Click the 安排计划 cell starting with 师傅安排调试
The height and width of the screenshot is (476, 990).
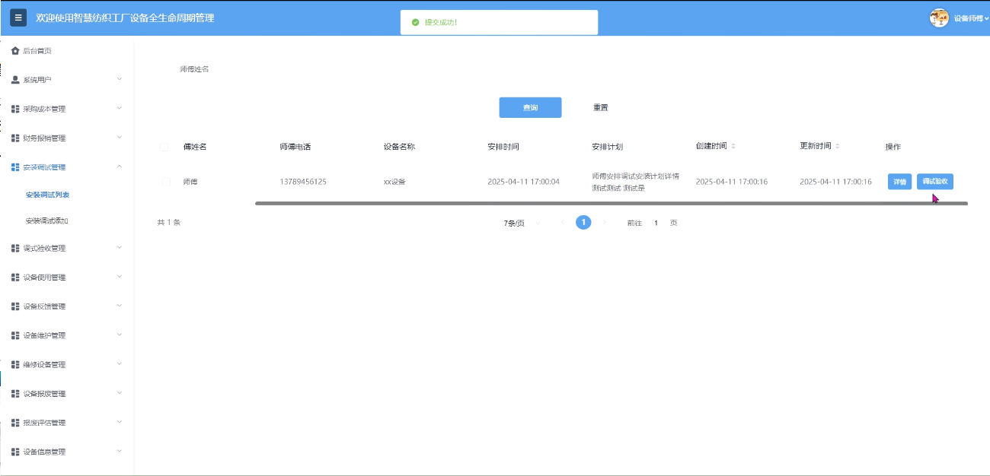pos(635,182)
